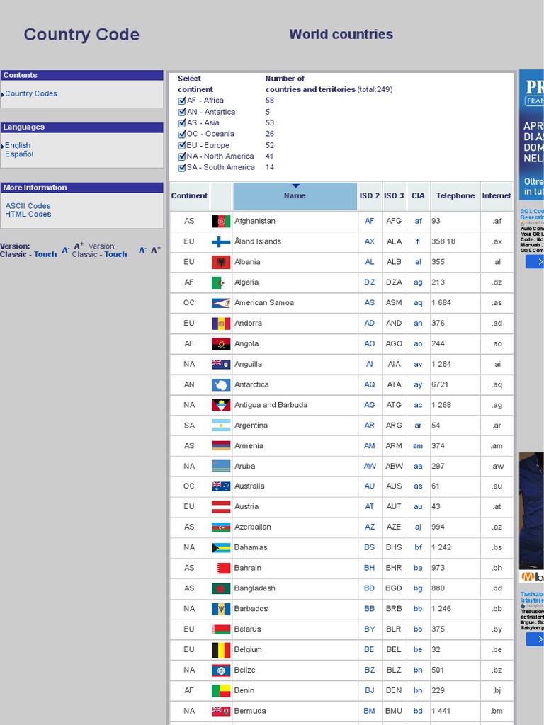
Task: Click the top right advertisement banner
Action: [x=531, y=134]
